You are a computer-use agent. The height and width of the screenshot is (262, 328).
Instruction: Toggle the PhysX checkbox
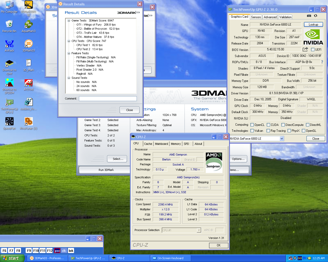tap(289, 131)
